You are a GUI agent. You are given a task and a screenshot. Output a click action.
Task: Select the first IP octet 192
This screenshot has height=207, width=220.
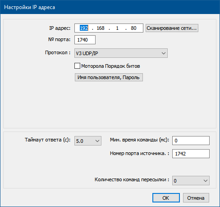tap(84, 28)
